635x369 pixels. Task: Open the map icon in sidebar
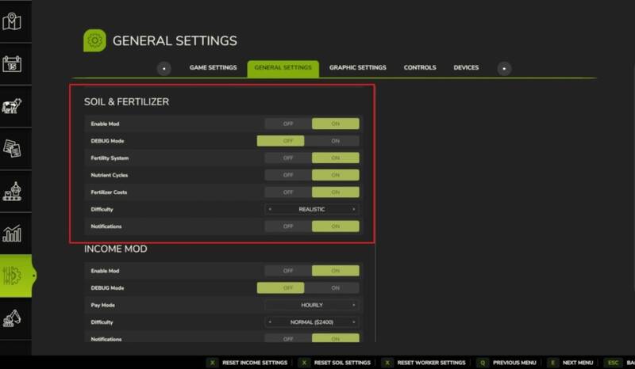[x=12, y=21]
